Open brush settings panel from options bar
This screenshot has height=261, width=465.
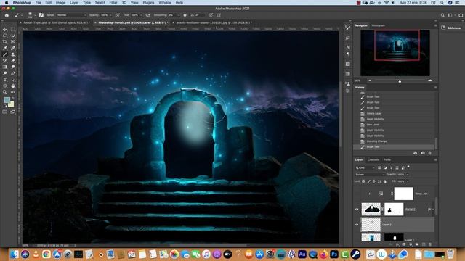(x=41, y=15)
